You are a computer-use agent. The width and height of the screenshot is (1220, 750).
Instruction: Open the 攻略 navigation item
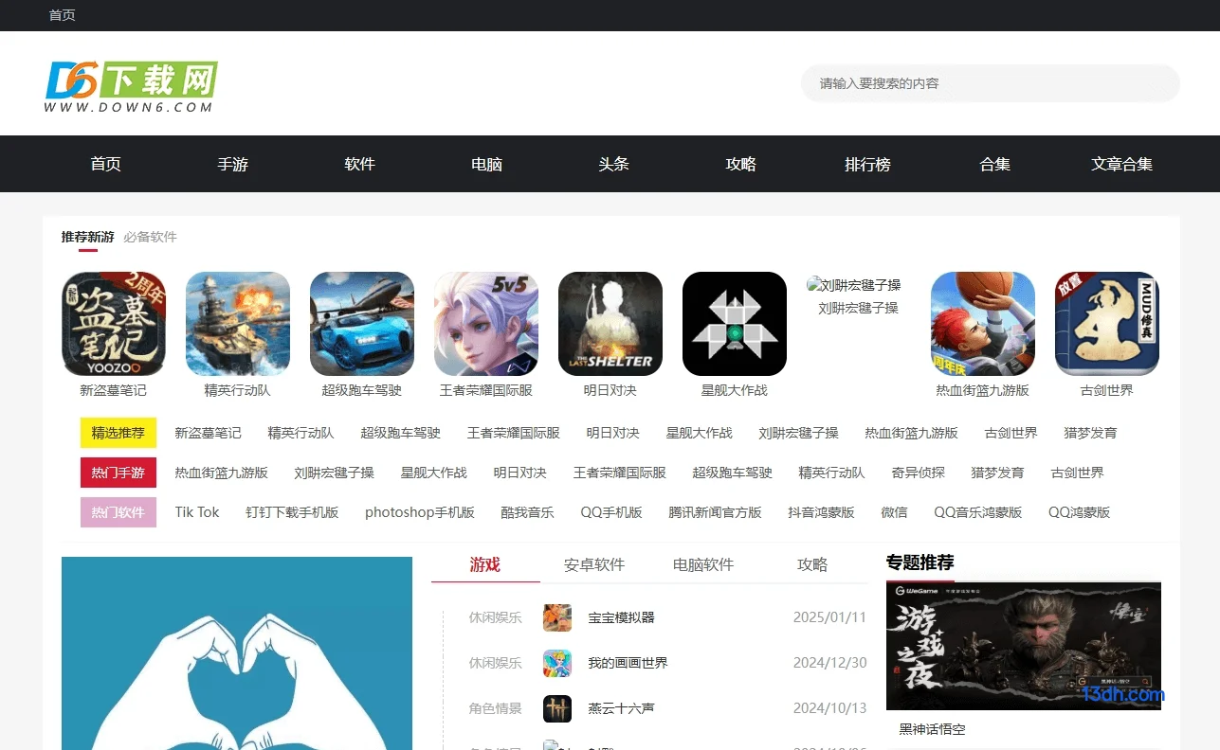[741, 164]
